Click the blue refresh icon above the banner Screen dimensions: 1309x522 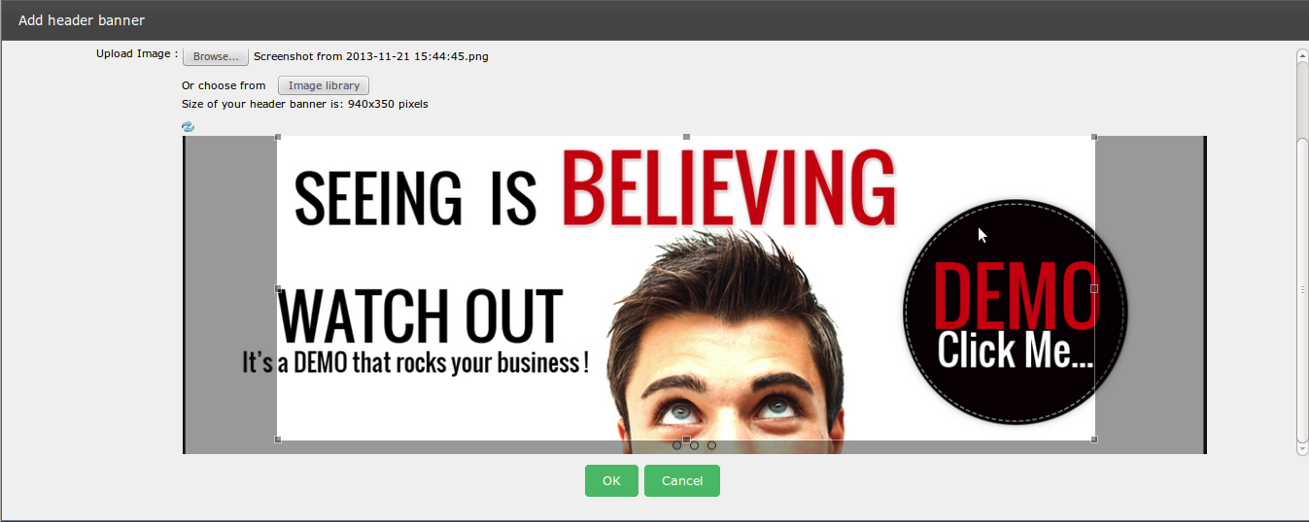tap(188, 126)
